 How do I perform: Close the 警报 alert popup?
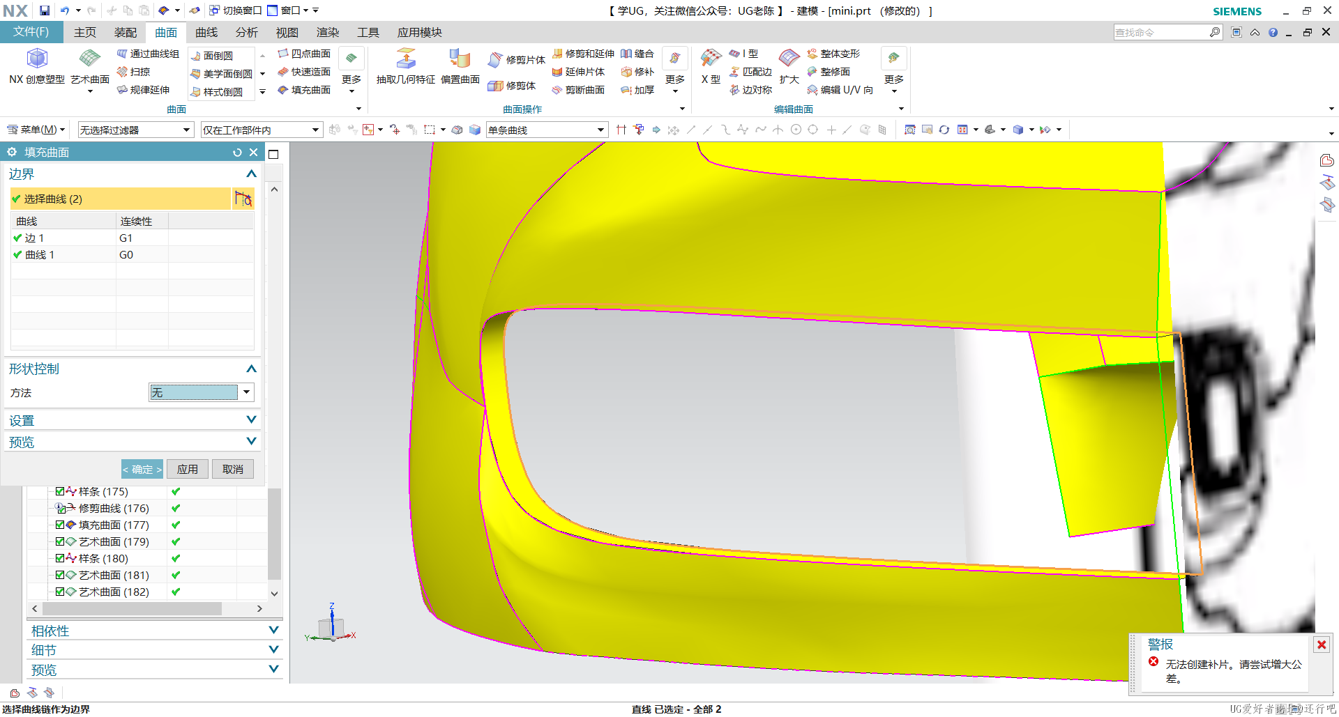1322,645
